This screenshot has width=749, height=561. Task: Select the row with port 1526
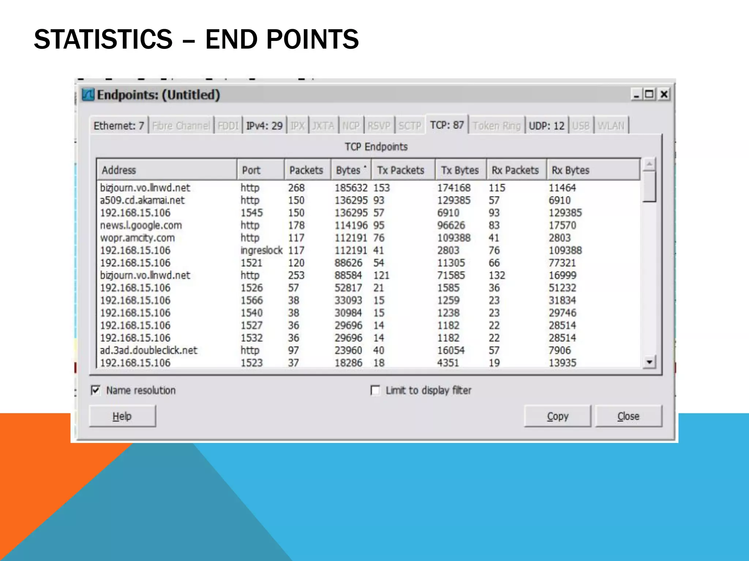click(x=369, y=288)
